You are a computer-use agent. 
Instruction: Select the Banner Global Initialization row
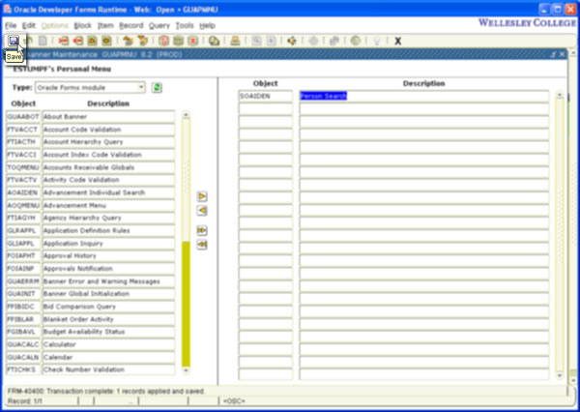(x=91, y=294)
